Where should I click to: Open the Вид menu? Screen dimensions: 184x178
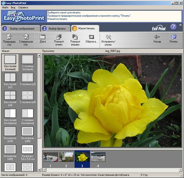(13, 7)
